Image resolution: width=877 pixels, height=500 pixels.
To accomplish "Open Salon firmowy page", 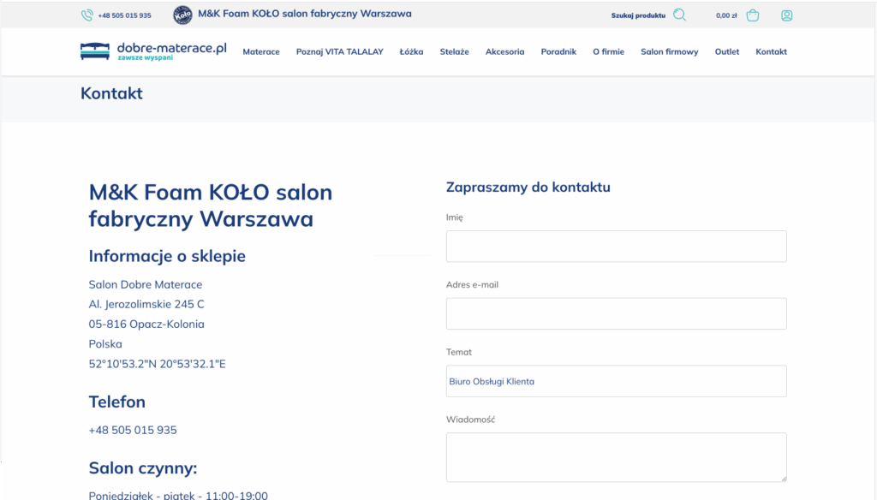I will (x=669, y=51).
